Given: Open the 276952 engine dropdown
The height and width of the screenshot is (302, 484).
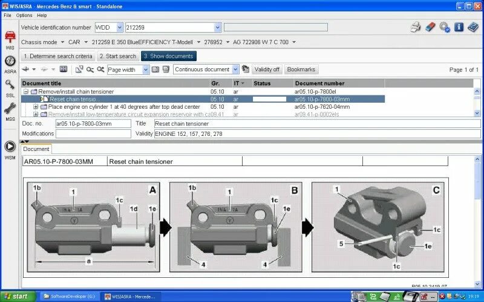Looking at the screenshot, I should tap(228, 42).
